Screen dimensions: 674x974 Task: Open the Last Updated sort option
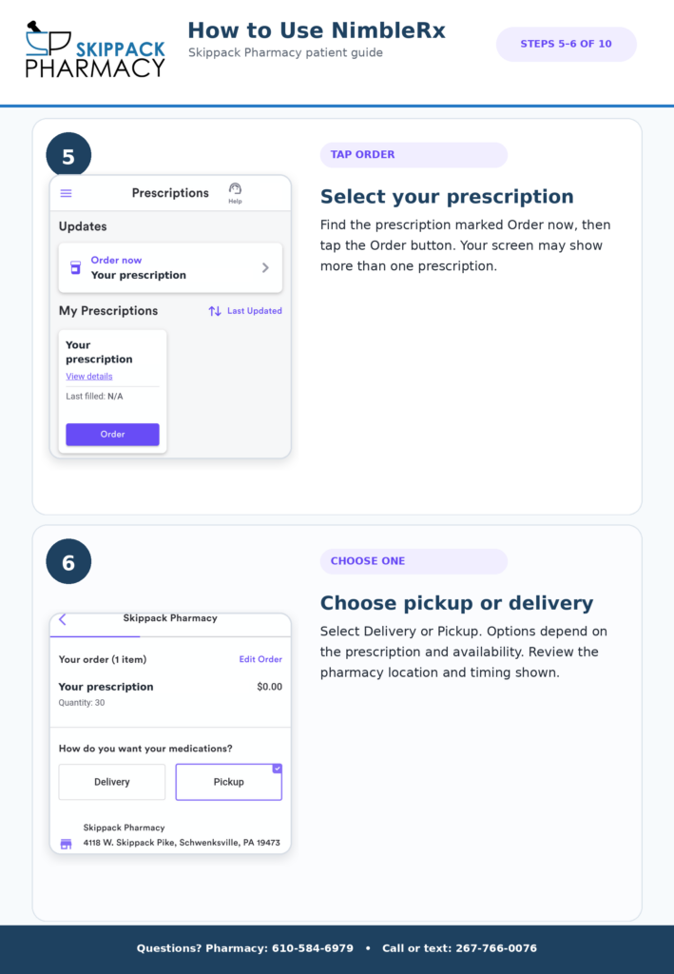[x=255, y=311]
